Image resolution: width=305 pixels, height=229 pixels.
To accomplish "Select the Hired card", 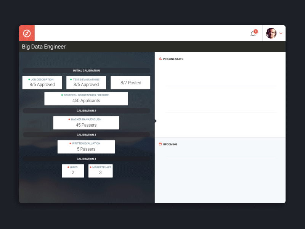I will 73,171.
